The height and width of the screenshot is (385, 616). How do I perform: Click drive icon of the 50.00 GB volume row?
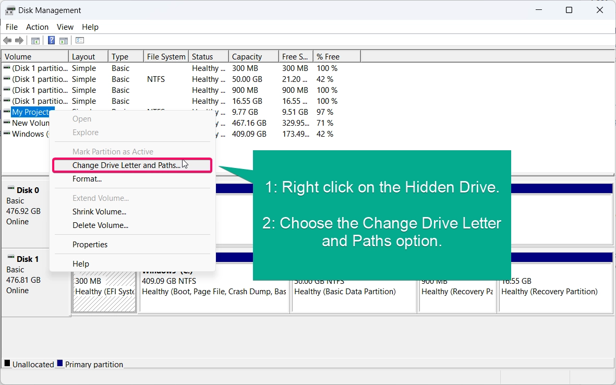point(7,79)
